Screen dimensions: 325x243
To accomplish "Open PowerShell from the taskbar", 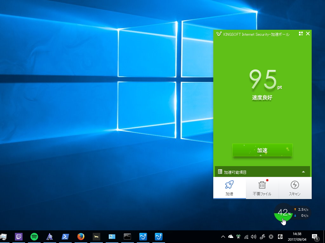I will coord(65,237).
